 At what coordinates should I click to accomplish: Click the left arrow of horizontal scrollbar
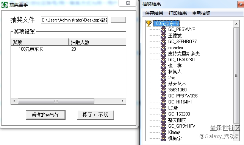pyautogui.click(x=14, y=101)
